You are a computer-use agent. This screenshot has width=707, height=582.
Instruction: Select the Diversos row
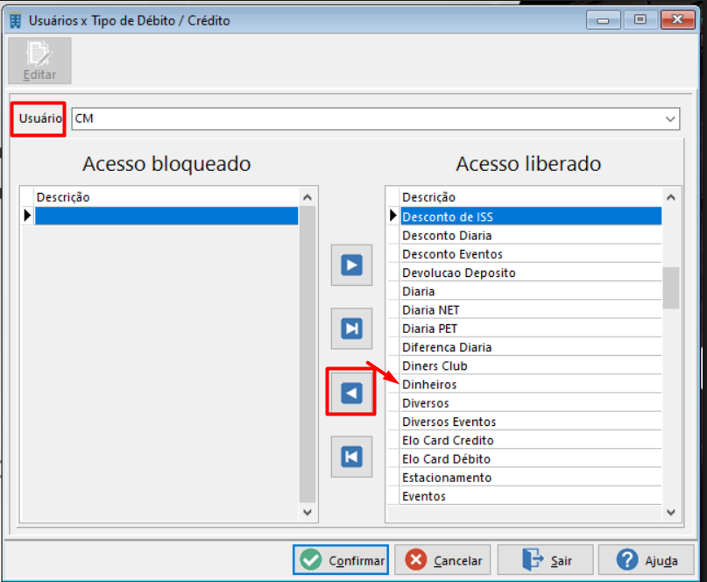(531, 403)
